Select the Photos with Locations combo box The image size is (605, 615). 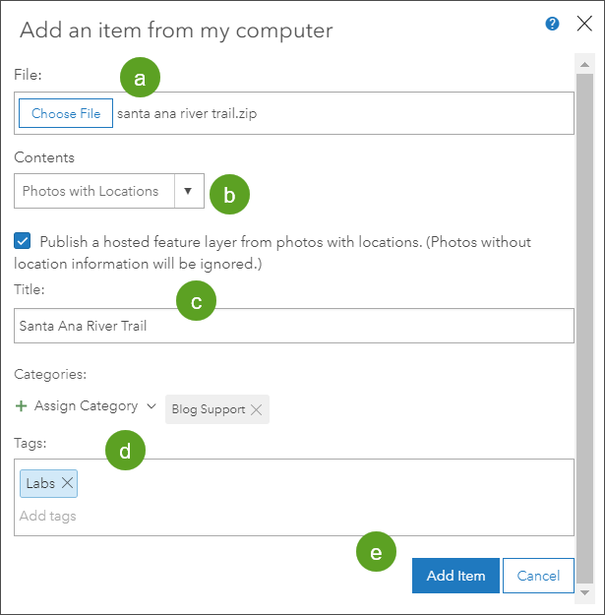pos(93,192)
